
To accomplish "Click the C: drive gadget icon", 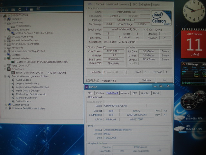I will click(x=179, y=118).
